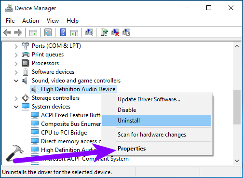Select the Storage controllers label

[x=55, y=98]
